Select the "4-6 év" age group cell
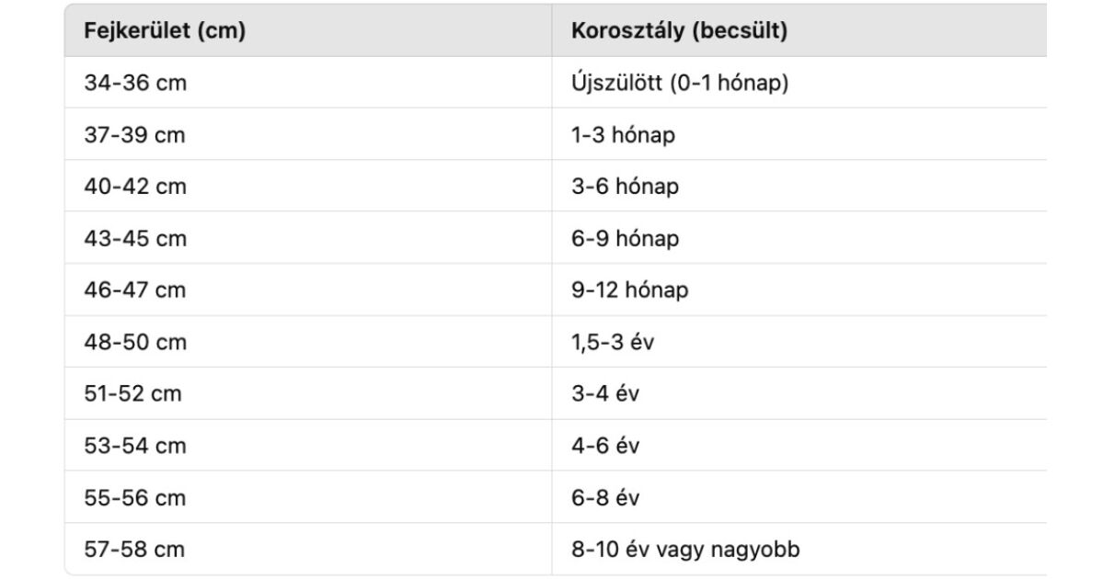Screen dimensions: 1104x579 (x=605, y=447)
